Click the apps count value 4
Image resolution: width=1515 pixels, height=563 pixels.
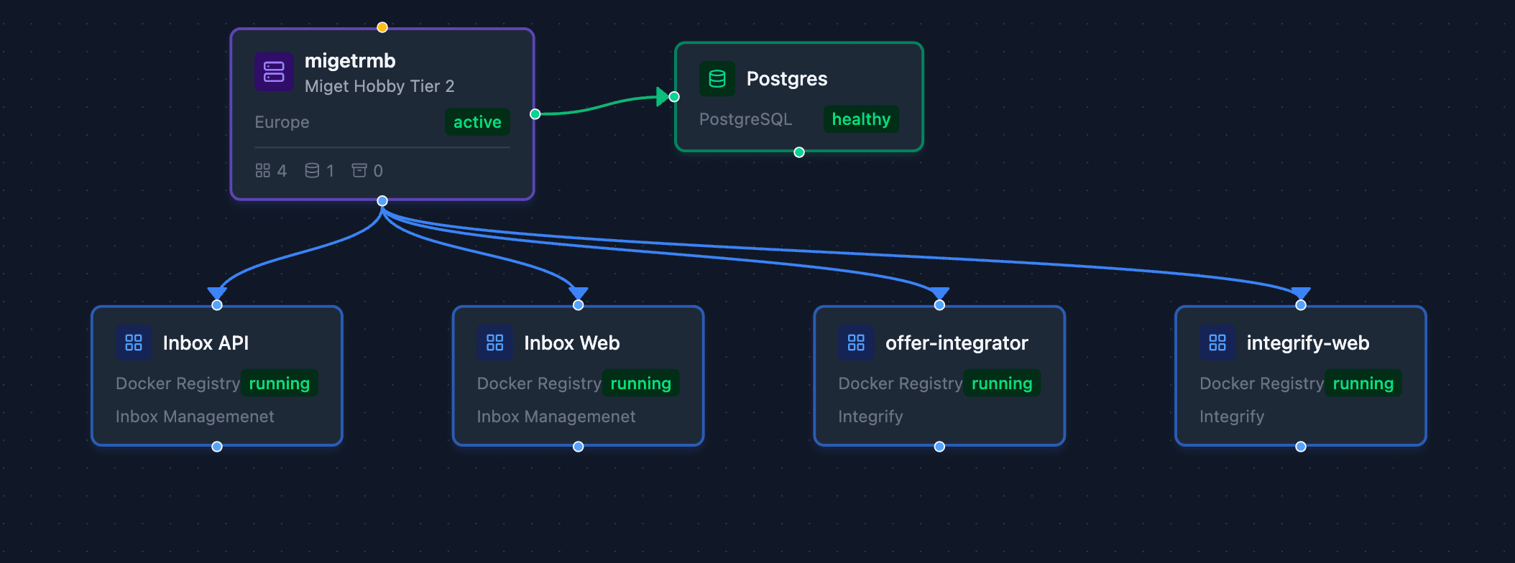point(282,171)
